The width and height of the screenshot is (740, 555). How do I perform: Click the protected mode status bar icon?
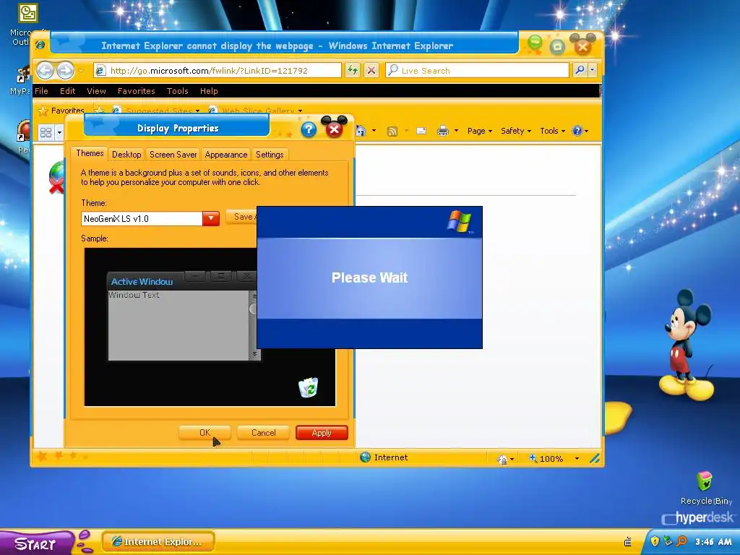point(503,459)
